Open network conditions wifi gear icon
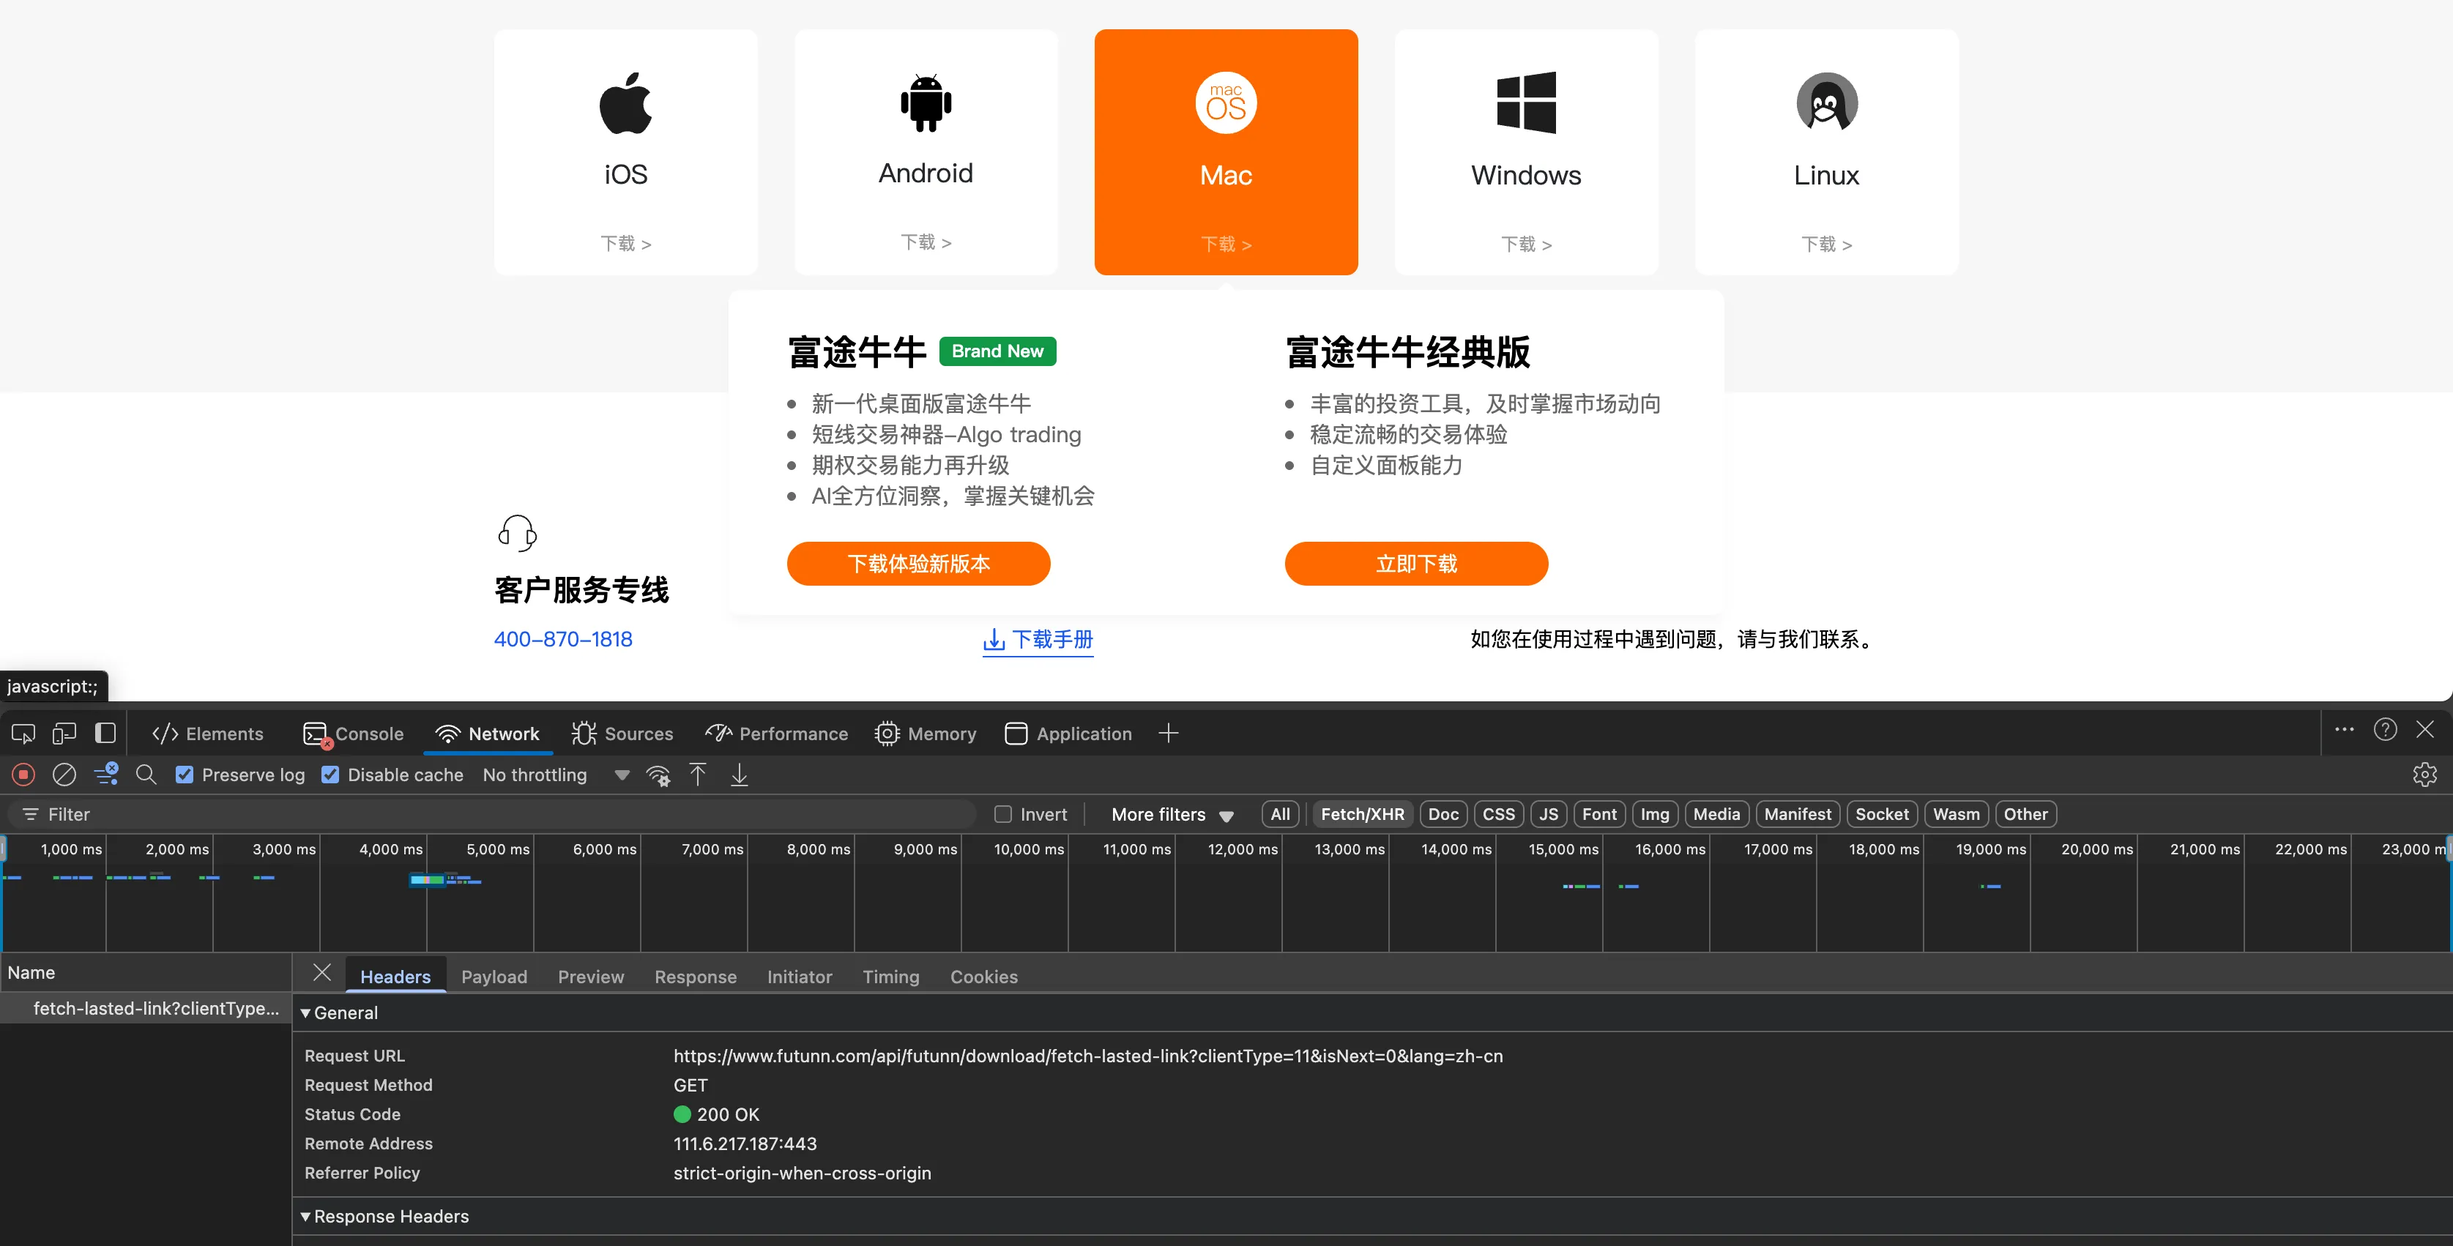The width and height of the screenshot is (2453, 1246). (658, 775)
